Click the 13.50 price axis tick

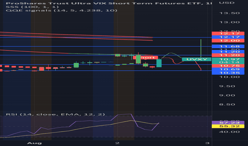click(x=229, y=13)
